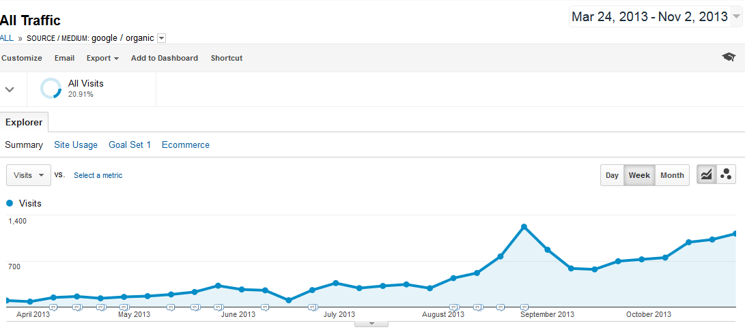
Task: Switch to the motion chart dots icon
Action: tap(725, 174)
